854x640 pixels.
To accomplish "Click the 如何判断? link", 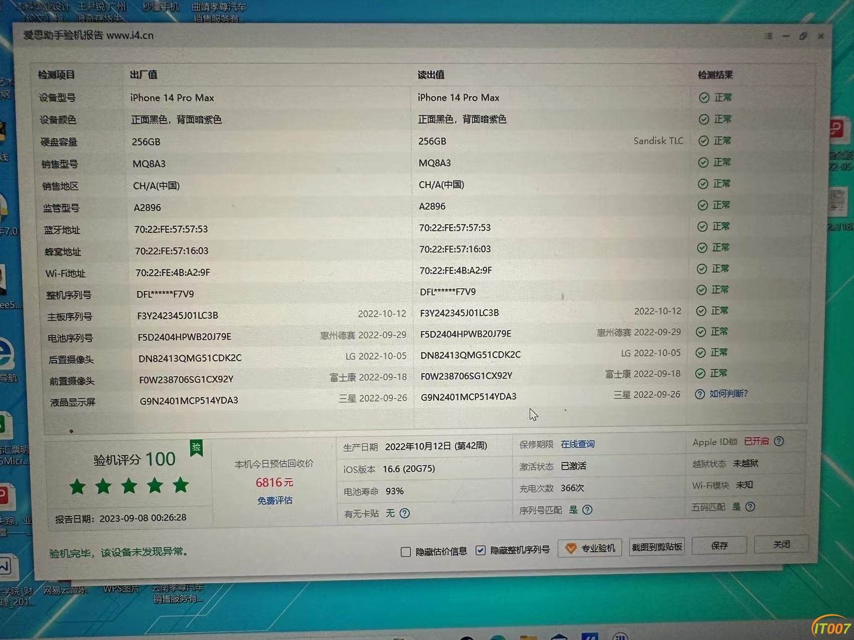I will click(728, 394).
